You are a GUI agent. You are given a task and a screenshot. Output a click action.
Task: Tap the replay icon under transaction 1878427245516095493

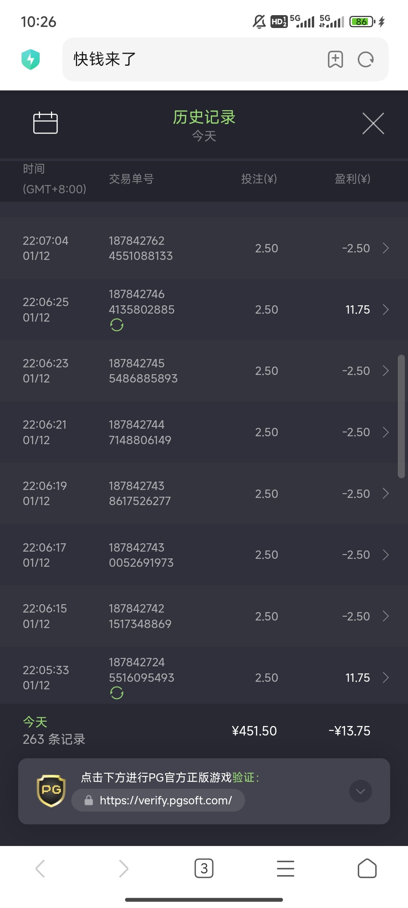pos(117,693)
